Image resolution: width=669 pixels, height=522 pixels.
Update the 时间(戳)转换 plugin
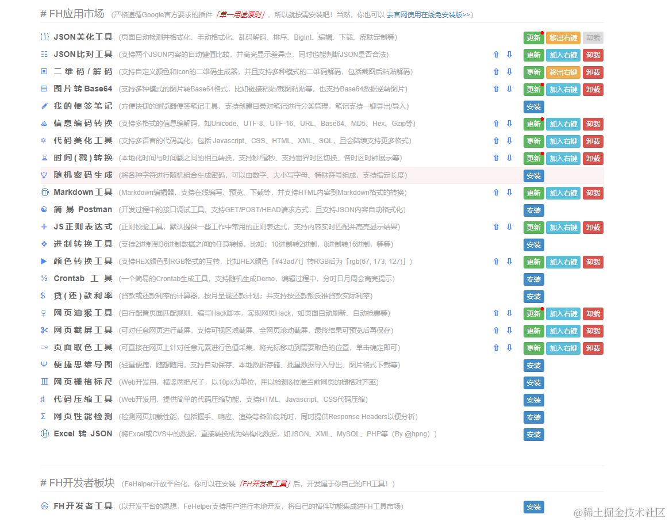(533, 158)
